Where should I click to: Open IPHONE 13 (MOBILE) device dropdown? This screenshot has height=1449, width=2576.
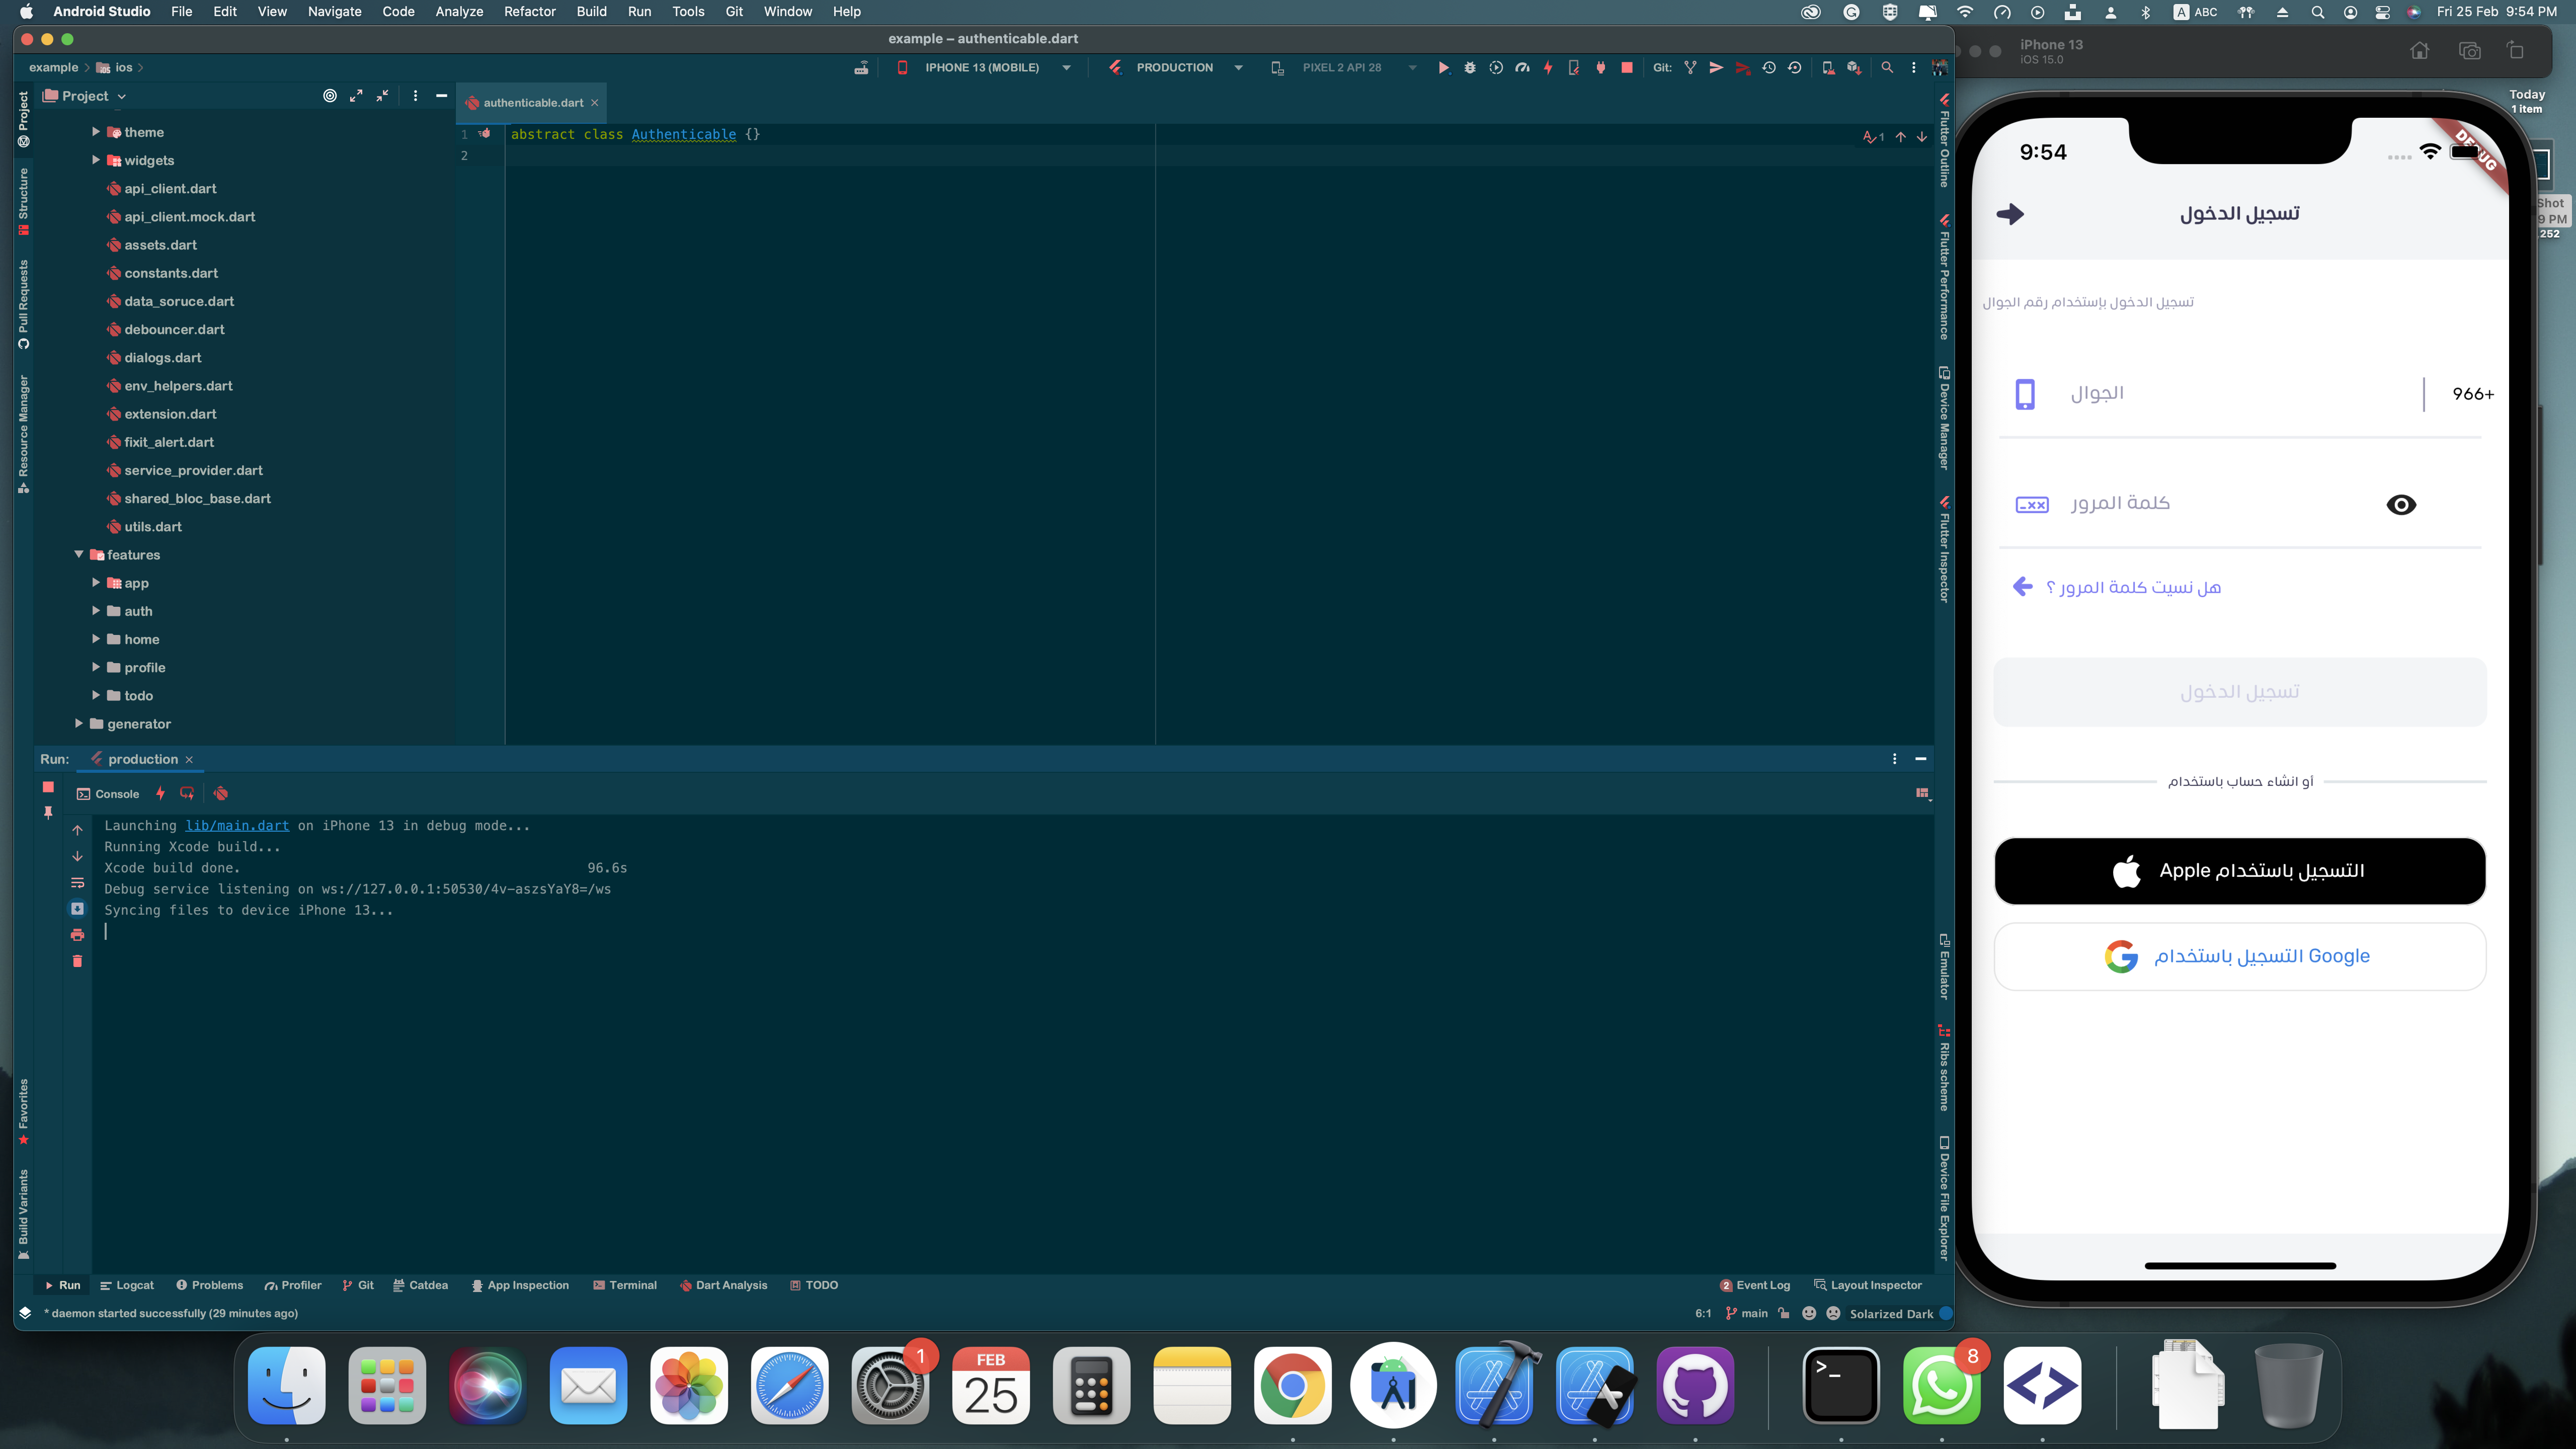(x=985, y=68)
